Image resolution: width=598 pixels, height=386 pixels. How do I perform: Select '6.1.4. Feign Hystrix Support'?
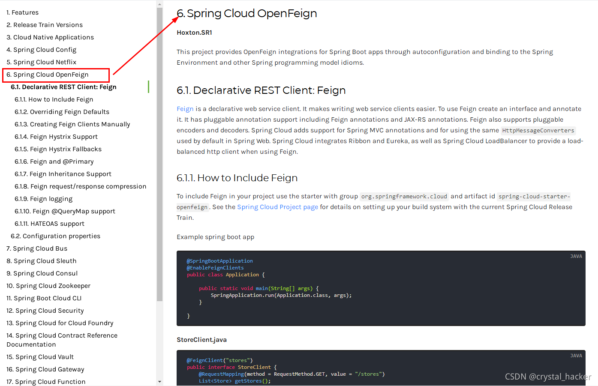coord(56,137)
